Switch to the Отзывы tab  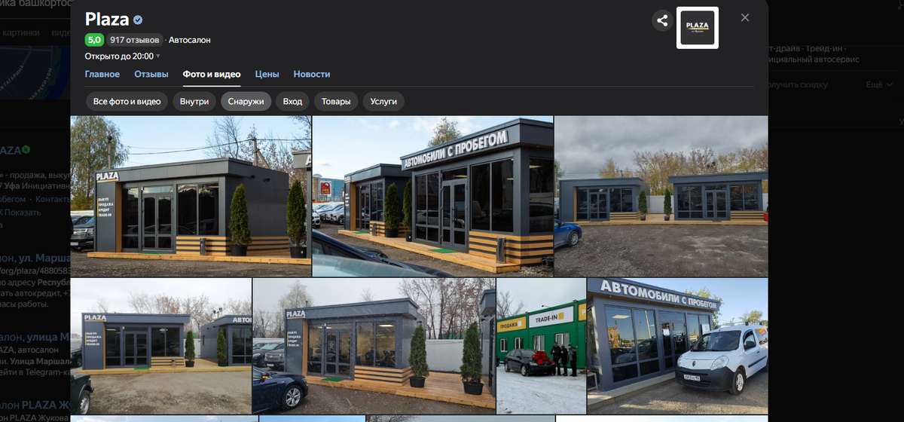[151, 74]
